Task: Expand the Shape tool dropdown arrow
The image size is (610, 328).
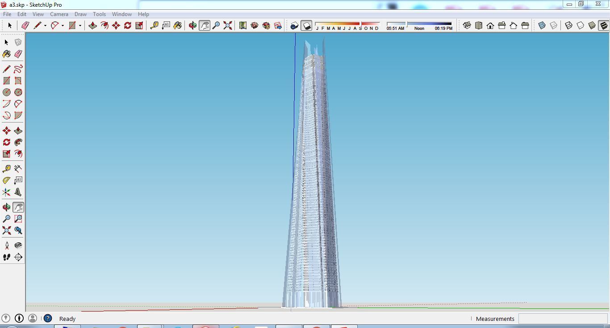Action: tap(80, 26)
